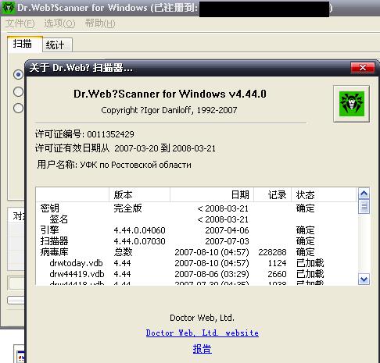Click the 状态 column header
Image resolution: width=380 pixels, height=363 pixels.
click(324, 194)
